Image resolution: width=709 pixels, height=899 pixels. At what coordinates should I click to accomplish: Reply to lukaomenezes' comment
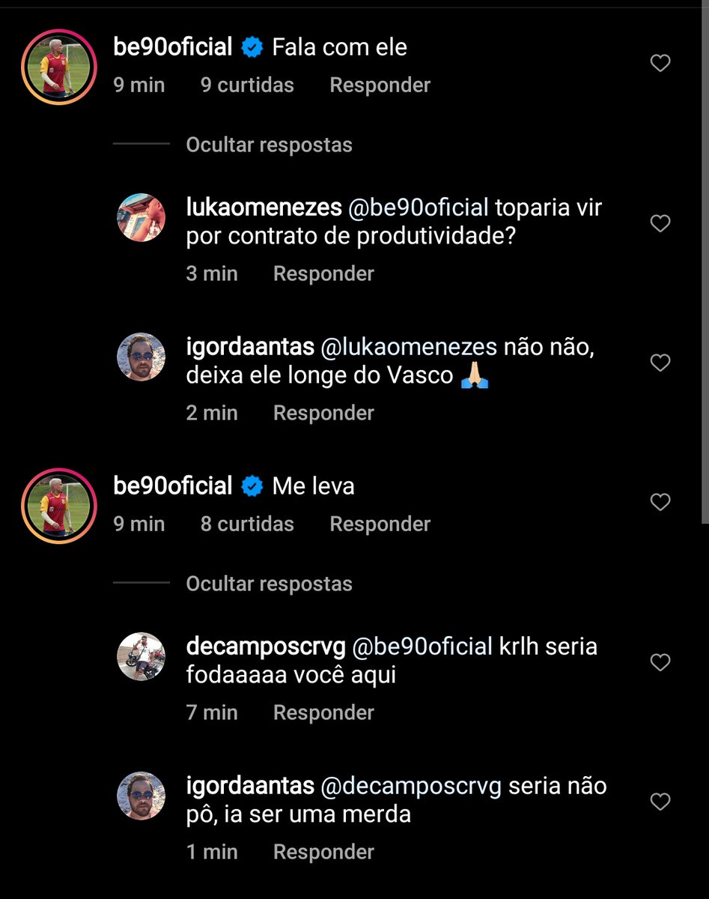pyautogui.click(x=323, y=274)
